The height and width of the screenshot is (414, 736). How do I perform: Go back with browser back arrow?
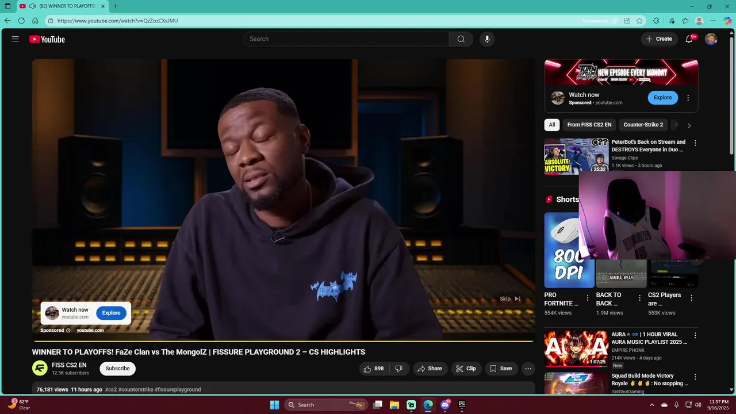tap(7, 21)
